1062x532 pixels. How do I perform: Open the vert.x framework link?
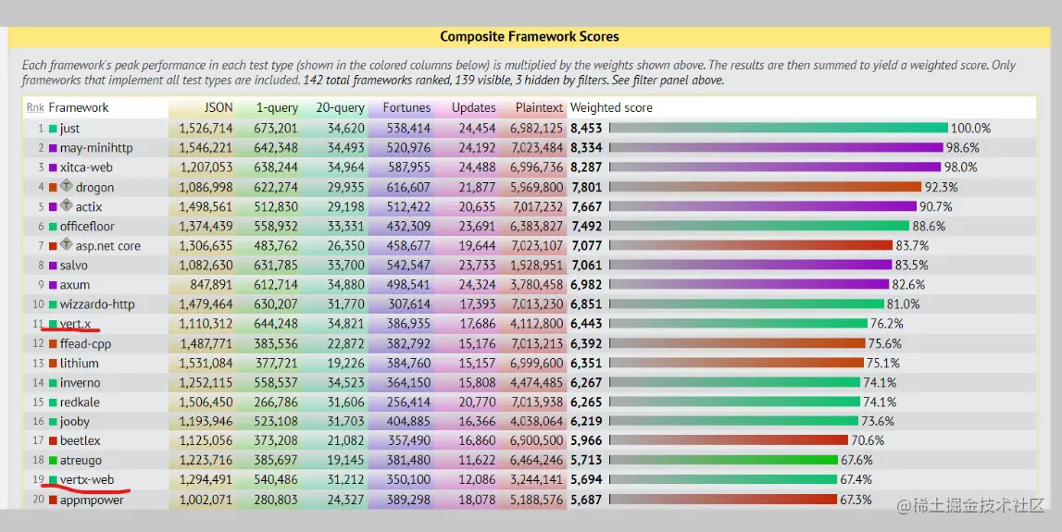point(75,324)
